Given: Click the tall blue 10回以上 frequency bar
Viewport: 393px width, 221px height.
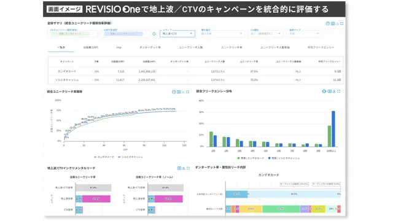Looking at the screenshot, I should tap(333, 129).
